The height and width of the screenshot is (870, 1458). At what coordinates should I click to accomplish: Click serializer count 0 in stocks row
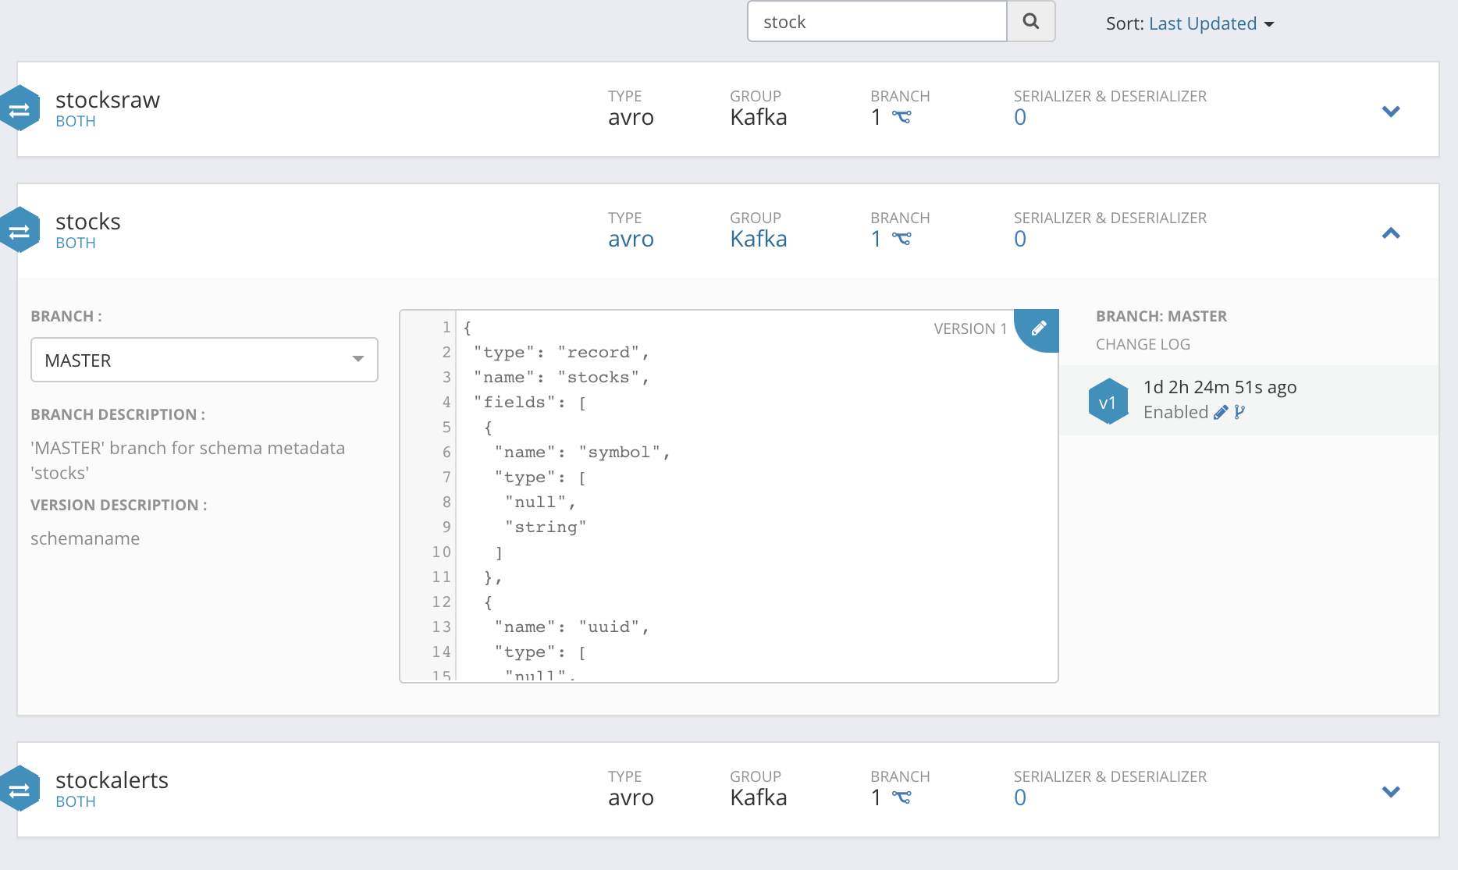click(x=1019, y=239)
